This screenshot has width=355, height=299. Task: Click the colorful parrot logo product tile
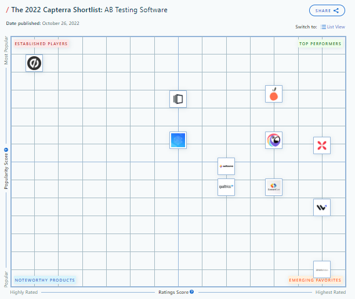click(274, 140)
